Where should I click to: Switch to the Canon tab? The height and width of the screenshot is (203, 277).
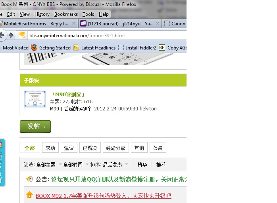point(175,24)
